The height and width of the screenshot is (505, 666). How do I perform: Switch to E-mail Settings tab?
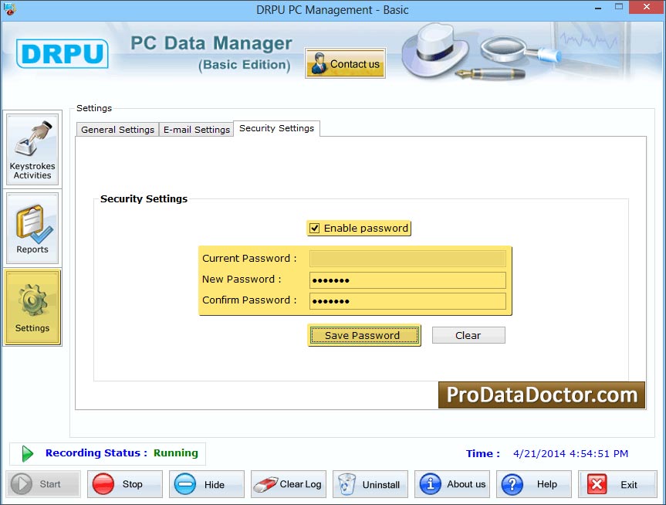pos(196,130)
